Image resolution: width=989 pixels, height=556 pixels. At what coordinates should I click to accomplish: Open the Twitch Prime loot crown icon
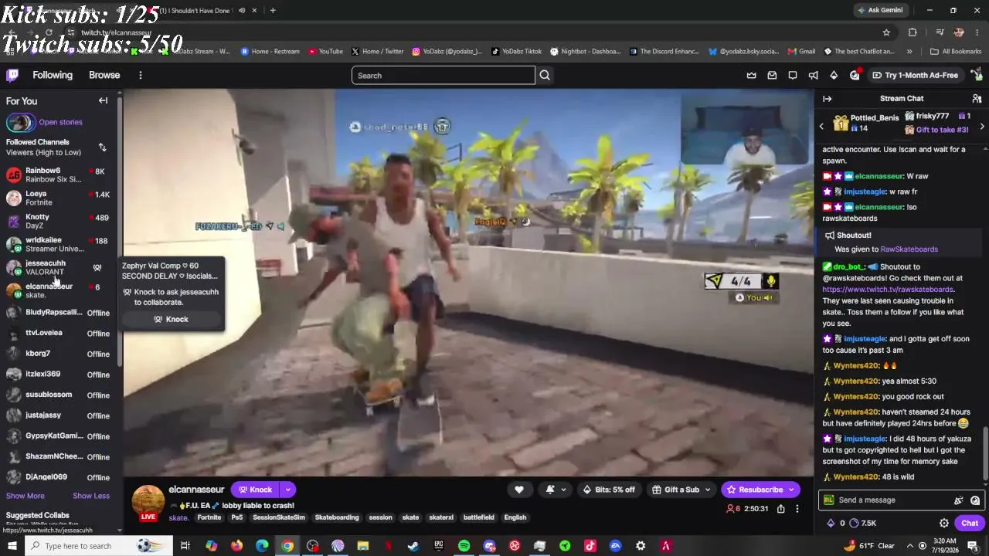[x=752, y=75]
